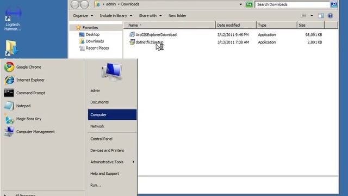The image size is (348, 196).
Task: Expand admin breadcrumb dropdown arrow
Action: point(103,4)
